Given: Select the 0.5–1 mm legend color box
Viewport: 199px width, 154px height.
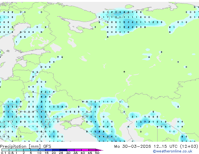Looking at the screenshot, I should (13, 150).
